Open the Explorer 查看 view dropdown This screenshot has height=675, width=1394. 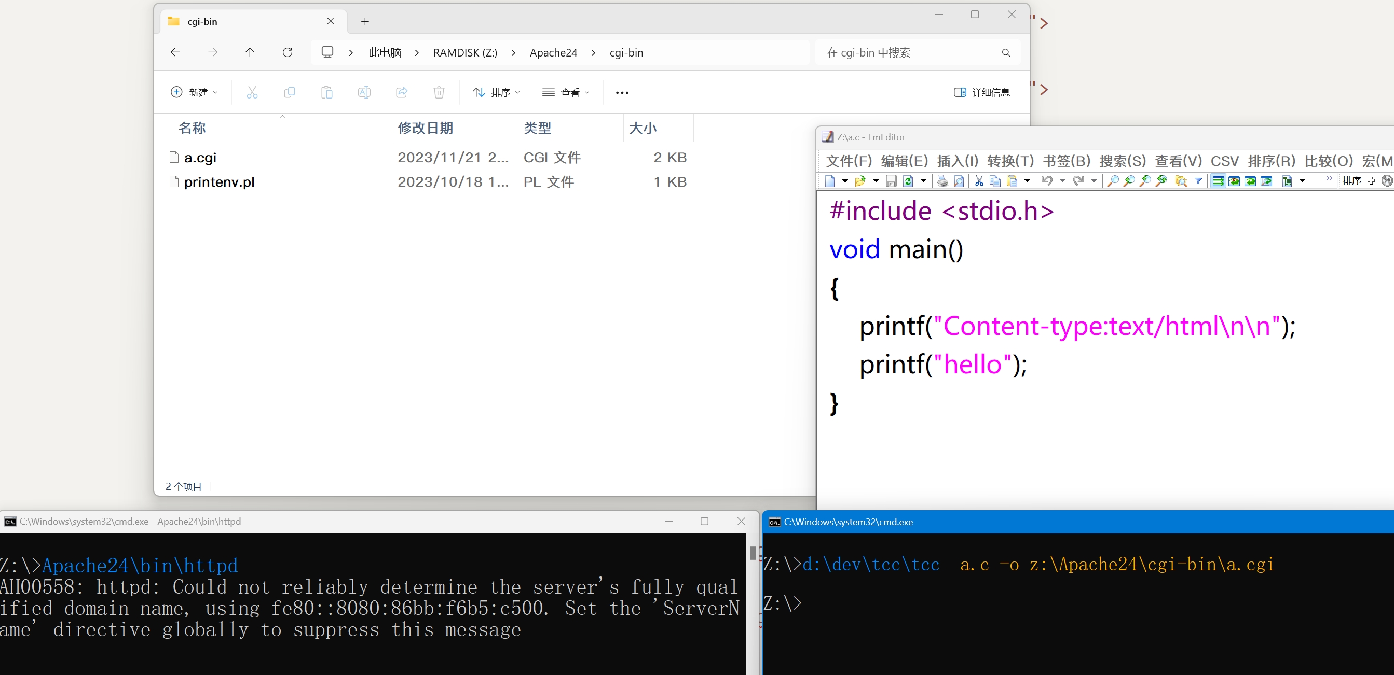tap(566, 92)
